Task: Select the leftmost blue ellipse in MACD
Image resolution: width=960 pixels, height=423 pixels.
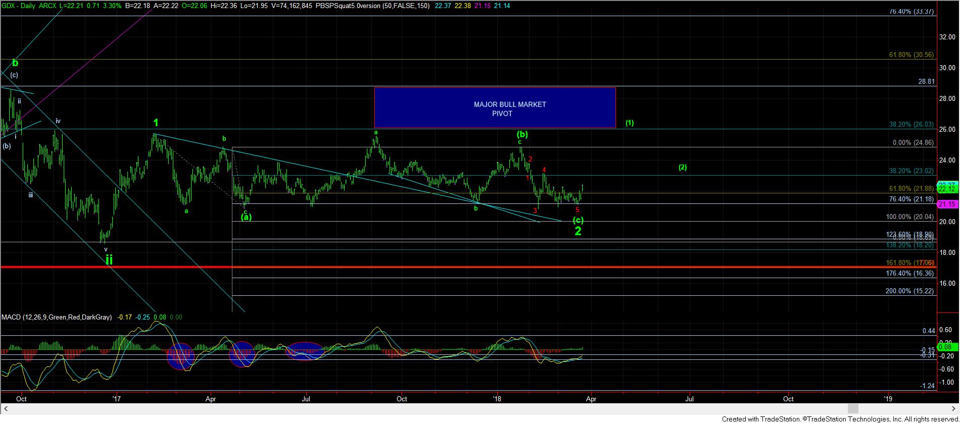Action: (180, 356)
